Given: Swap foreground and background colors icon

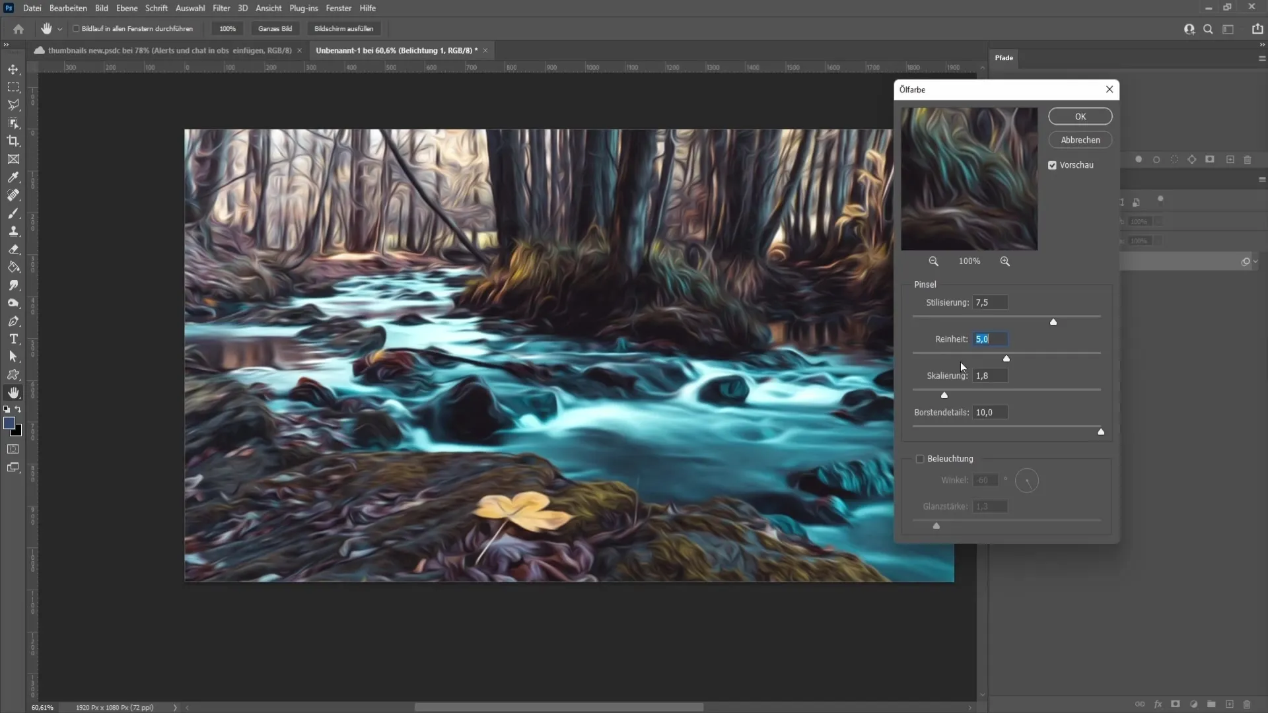Looking at the screenshot, I should point(18,409).
